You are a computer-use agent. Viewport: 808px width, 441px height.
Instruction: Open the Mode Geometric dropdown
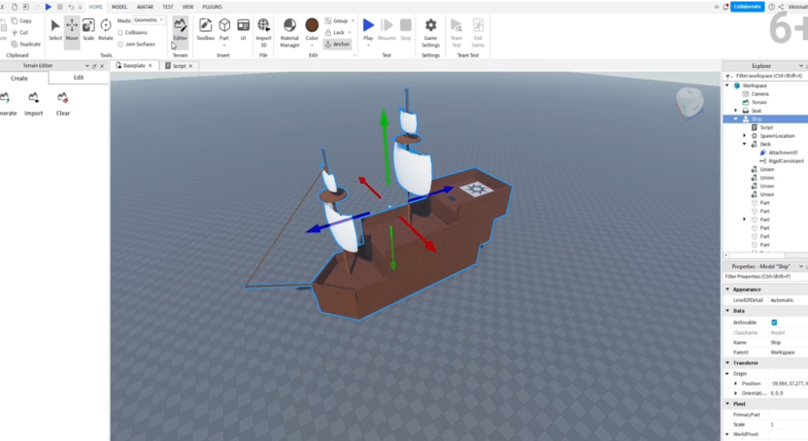[x=149, y=20]
